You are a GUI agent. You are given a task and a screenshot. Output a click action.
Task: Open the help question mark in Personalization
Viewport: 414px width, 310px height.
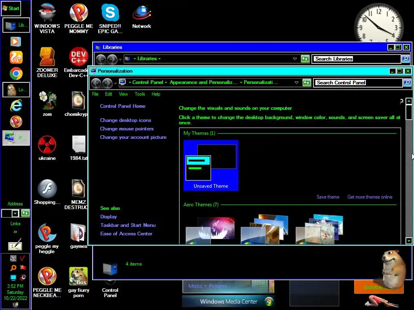click(x=401, y=101)
